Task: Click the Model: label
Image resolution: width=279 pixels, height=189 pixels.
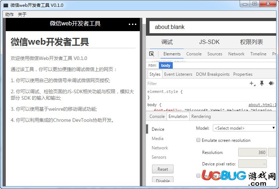Action: point(203,128)
